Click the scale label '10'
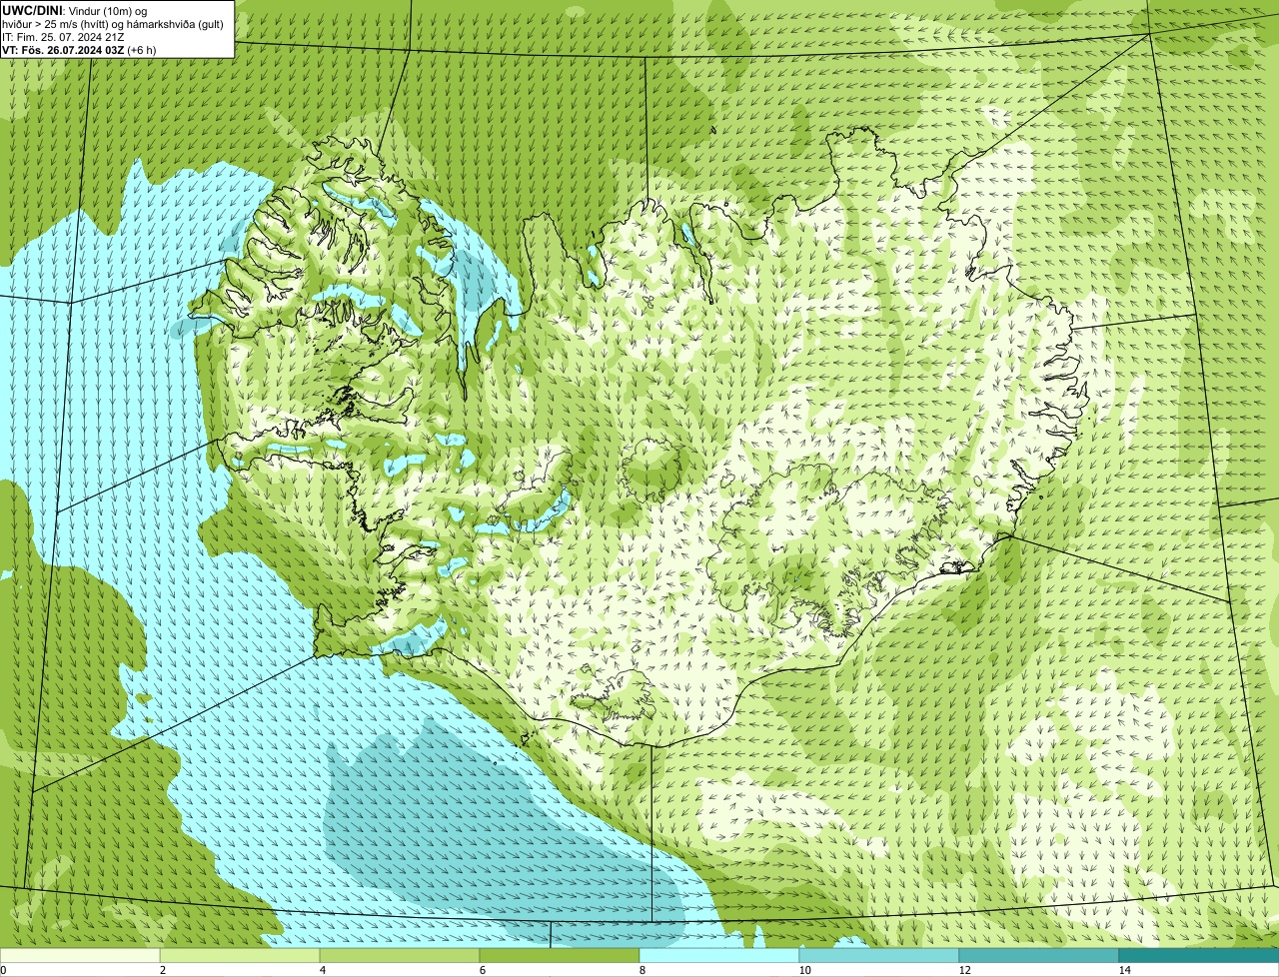This screenshot has height=977, width=1279. point(803,970)
